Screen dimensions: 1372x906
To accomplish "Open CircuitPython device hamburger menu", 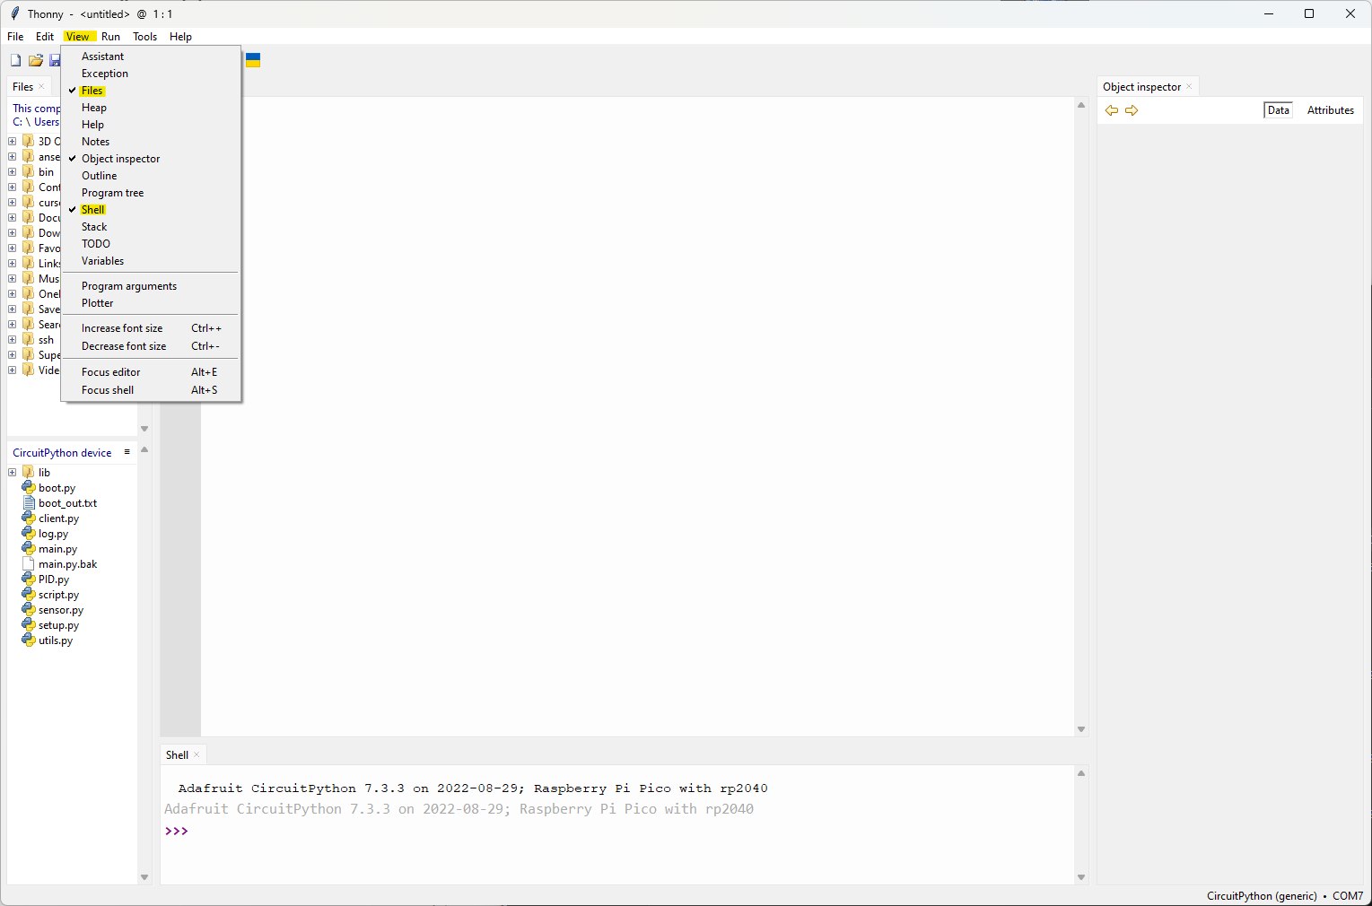I will pyautogui.click(x=127, y=452).
